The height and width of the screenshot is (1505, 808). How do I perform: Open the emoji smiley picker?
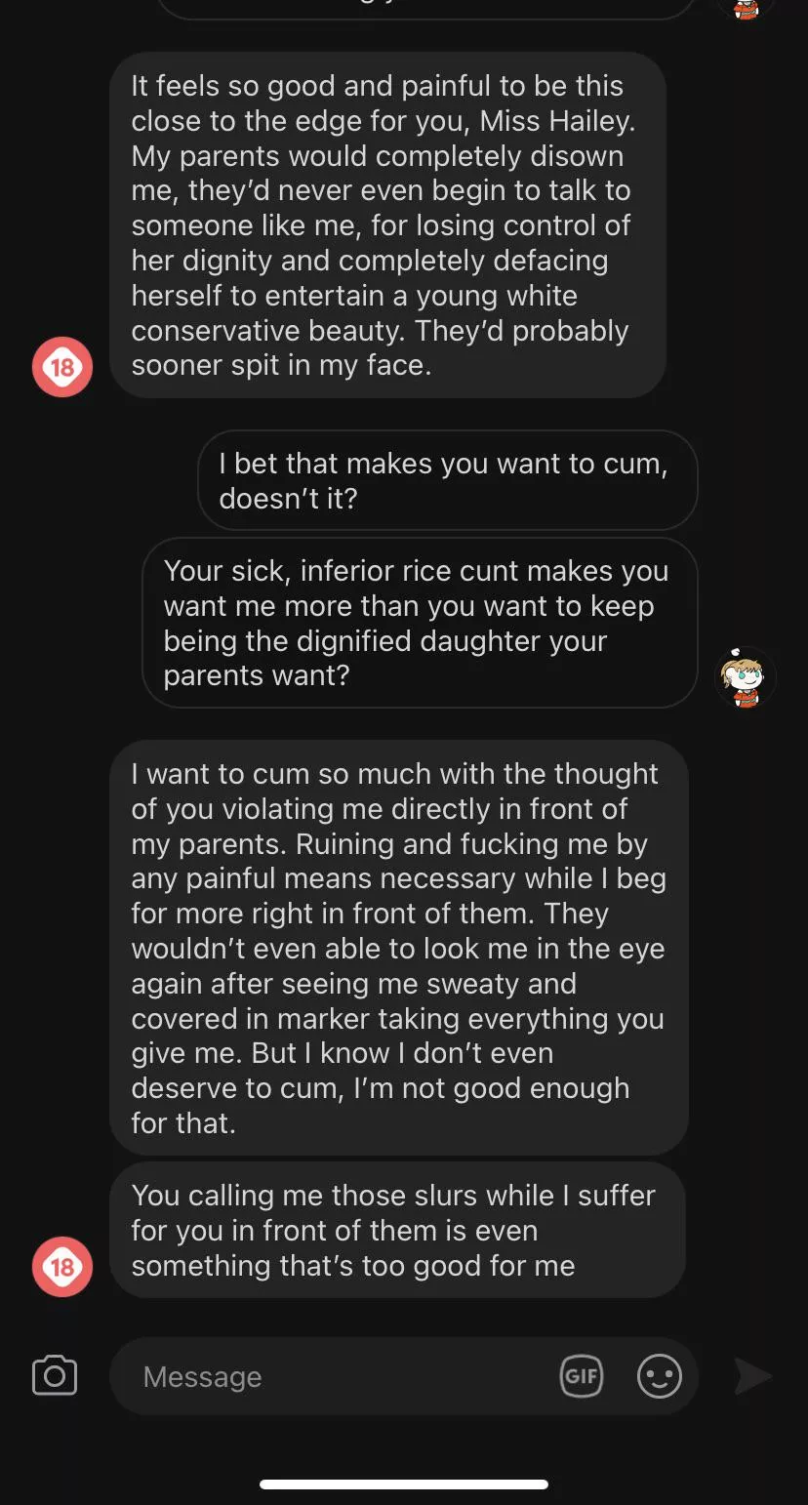660,1376
